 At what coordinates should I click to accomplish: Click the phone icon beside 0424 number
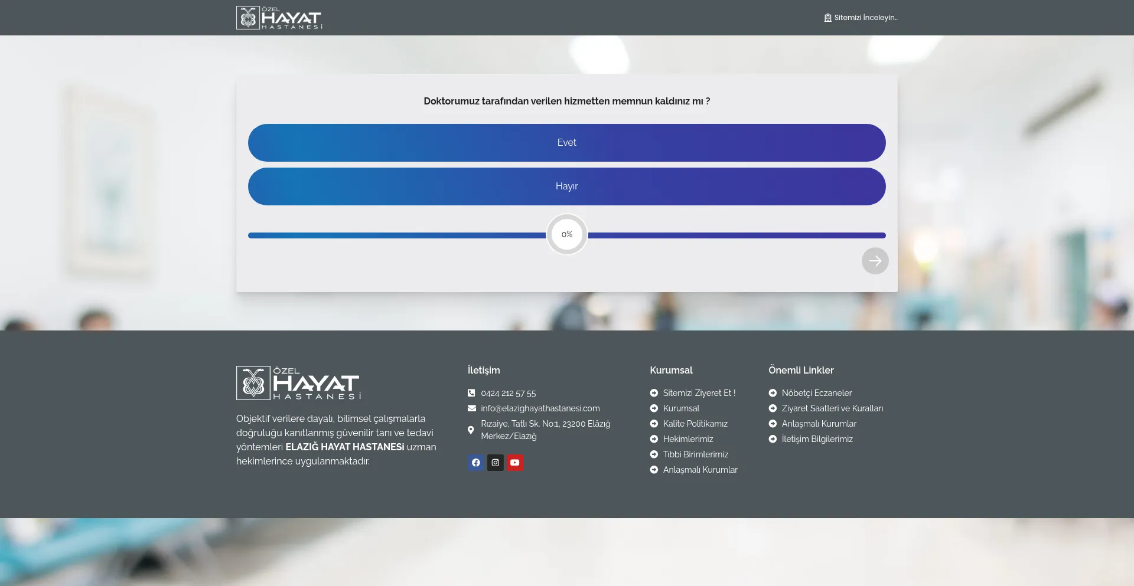(x=471, y=393)
